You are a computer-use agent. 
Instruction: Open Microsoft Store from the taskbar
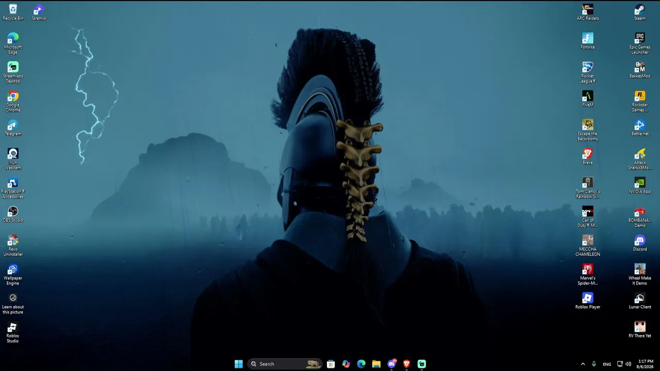[x=331, y=364]
